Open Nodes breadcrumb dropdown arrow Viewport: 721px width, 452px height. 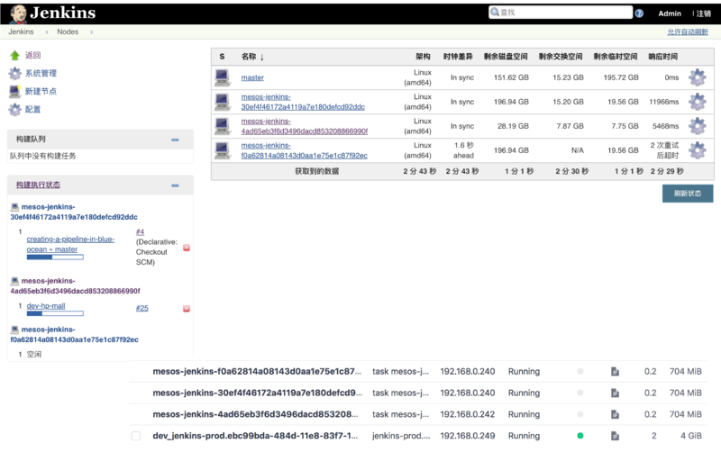[91, 32]
